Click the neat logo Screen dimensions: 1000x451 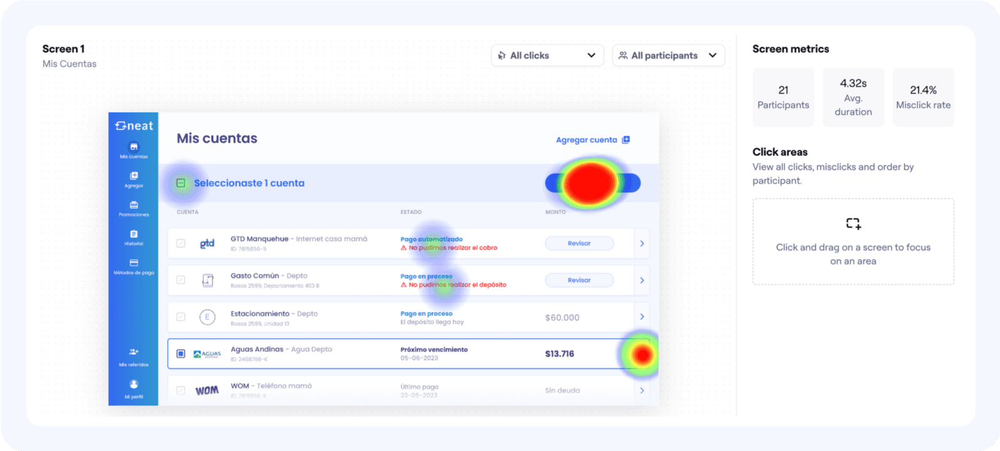[134, 126]
